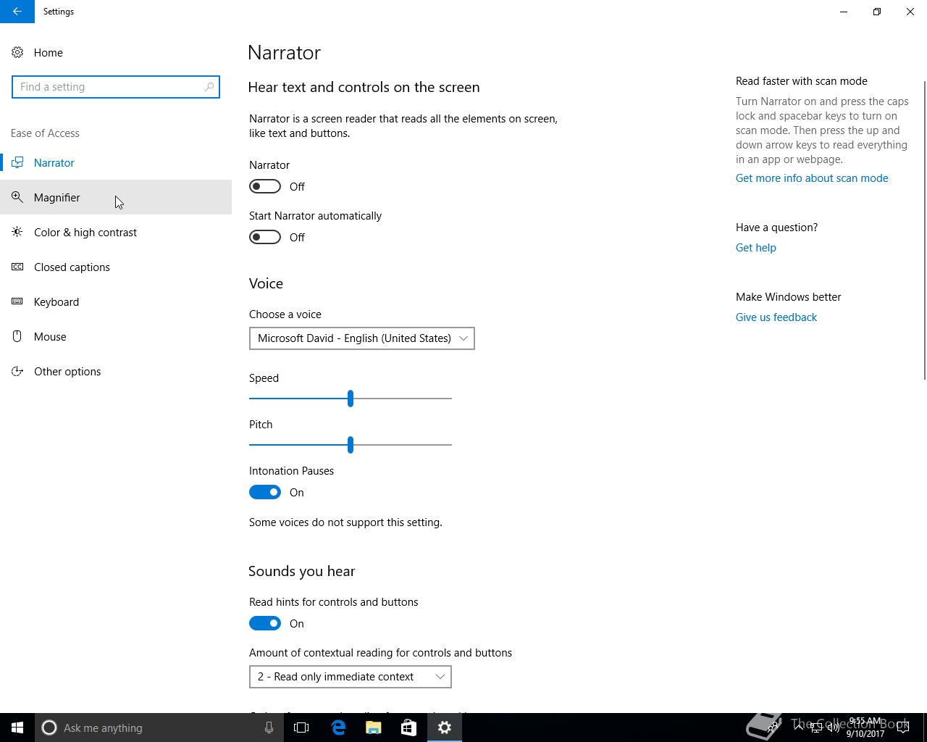The height and width of the screenshot is (742, 927).
Task: Click 'Read faster with scan mode' heading
Action: pos(802,81)
